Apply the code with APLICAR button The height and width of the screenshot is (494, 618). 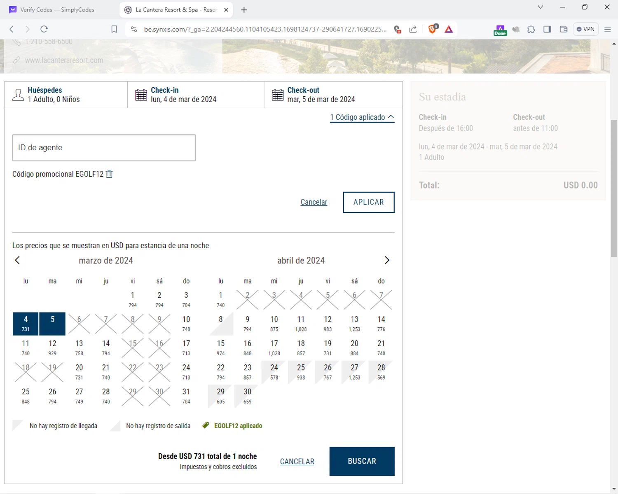click(369, 202)
